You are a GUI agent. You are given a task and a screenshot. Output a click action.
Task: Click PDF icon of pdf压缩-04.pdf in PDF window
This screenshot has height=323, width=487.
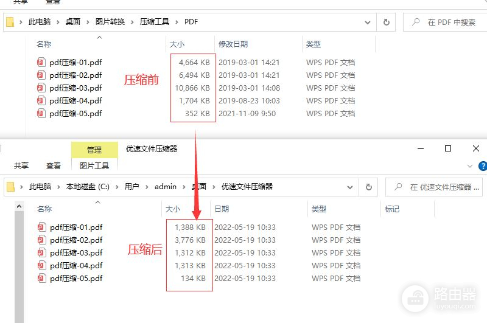(41, 100)
